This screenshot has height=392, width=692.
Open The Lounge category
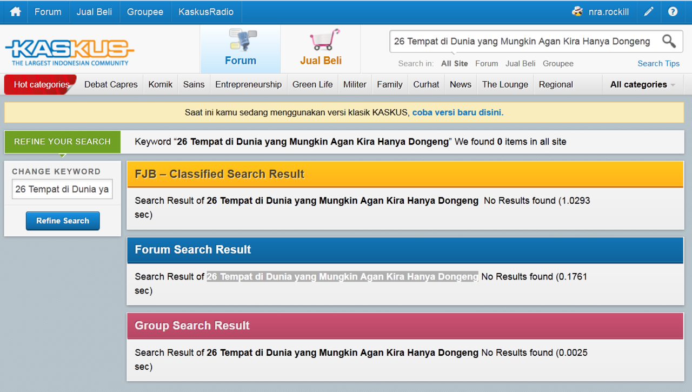[505, 84]
